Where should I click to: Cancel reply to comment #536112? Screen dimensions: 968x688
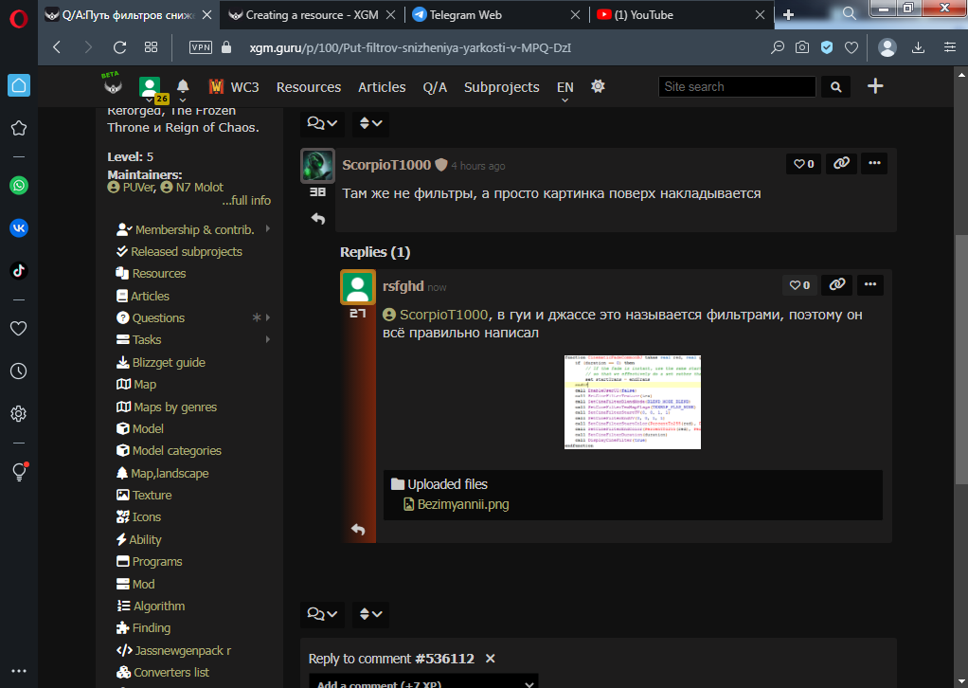pyautogui.click(x=491, y=659)
